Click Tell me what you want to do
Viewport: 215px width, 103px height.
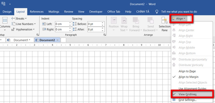click(x=179, y=12)
